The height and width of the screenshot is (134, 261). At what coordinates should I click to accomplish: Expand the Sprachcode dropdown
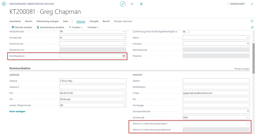247,117
